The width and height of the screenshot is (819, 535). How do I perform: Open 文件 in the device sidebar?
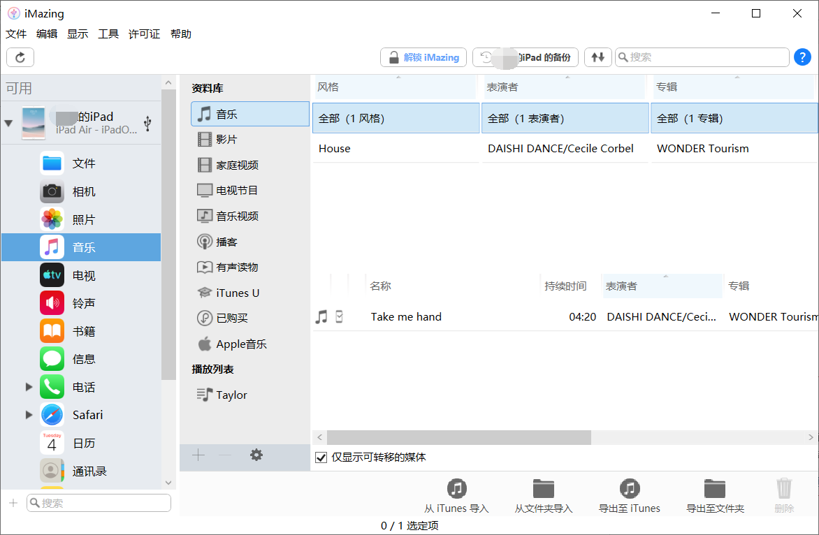tap(82, 163)
